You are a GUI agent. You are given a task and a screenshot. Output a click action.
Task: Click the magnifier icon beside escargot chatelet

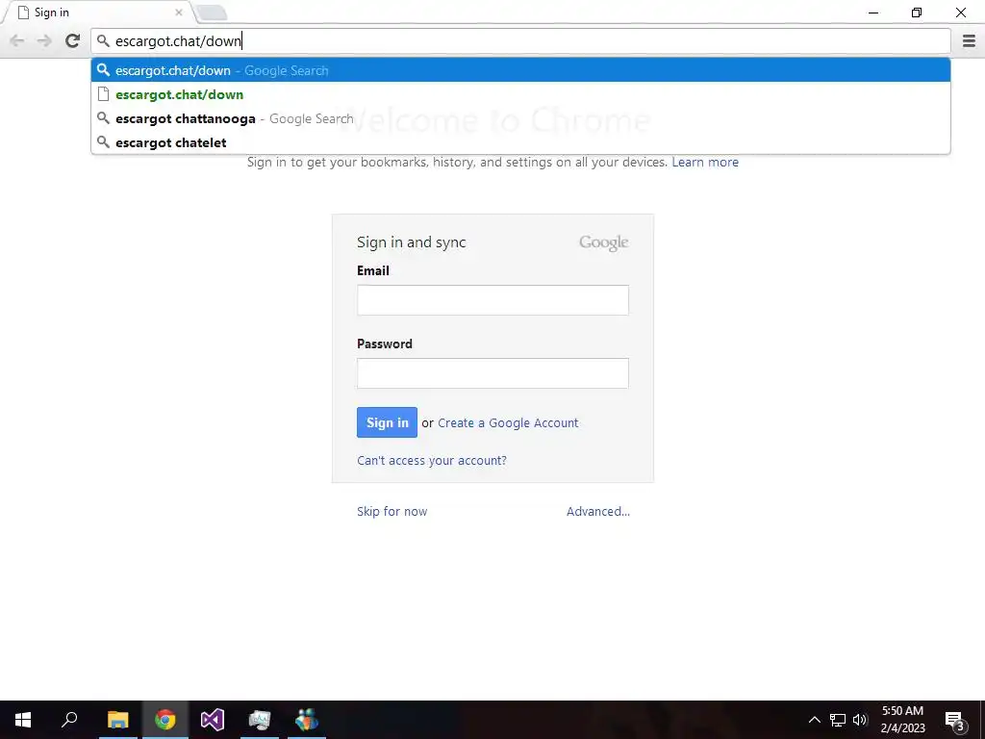[x=103, y=142]
